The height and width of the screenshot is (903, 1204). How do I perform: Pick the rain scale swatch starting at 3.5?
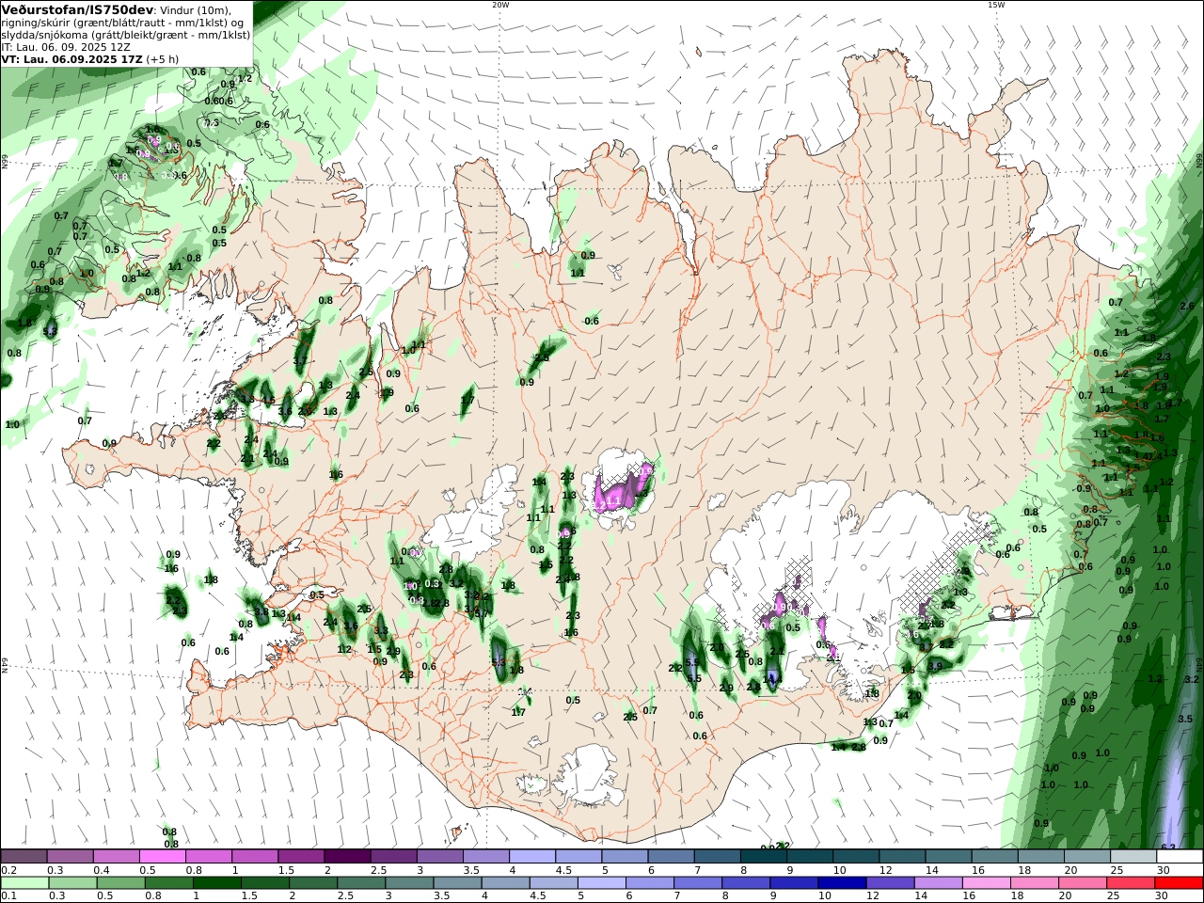(457, 883)
